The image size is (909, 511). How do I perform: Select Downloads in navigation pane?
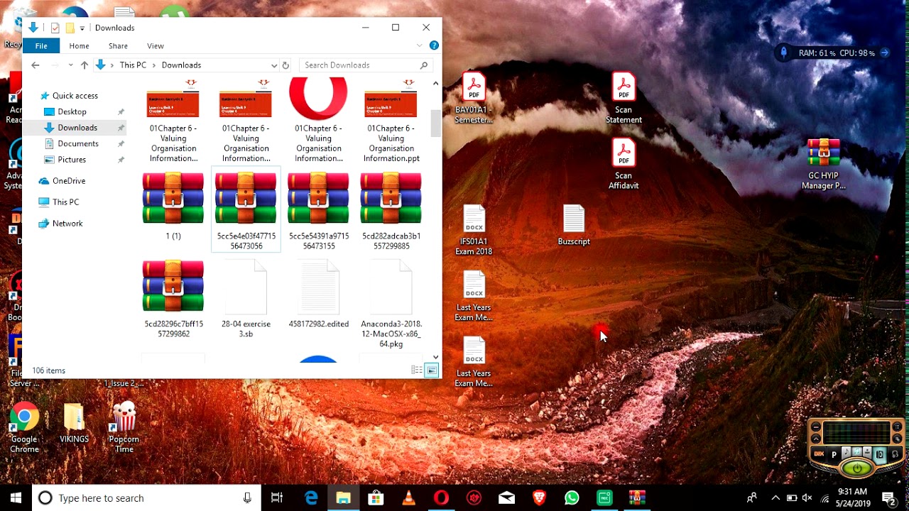coord(77,128)
